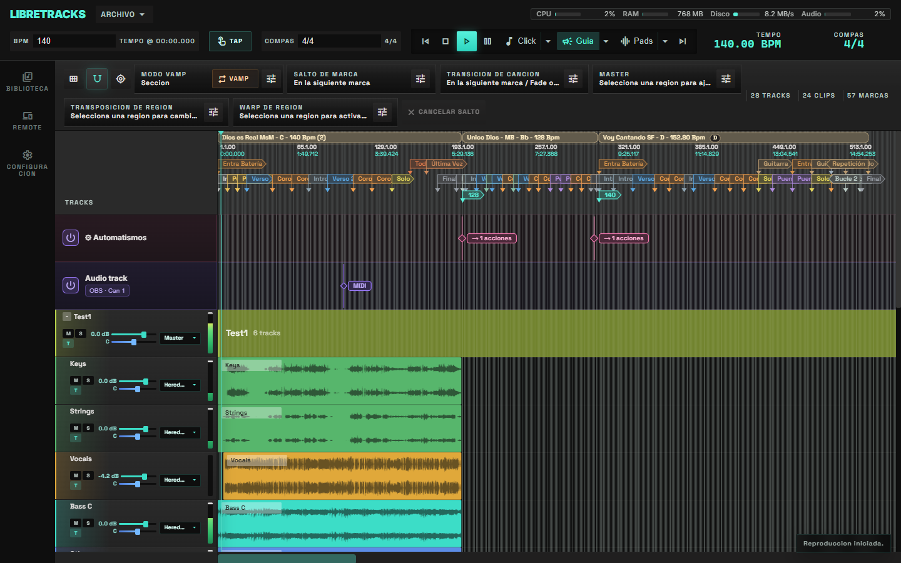Select the Unico Dios song region
The height and width of the screenshot is (563, 901).
[x=529, y=138]
